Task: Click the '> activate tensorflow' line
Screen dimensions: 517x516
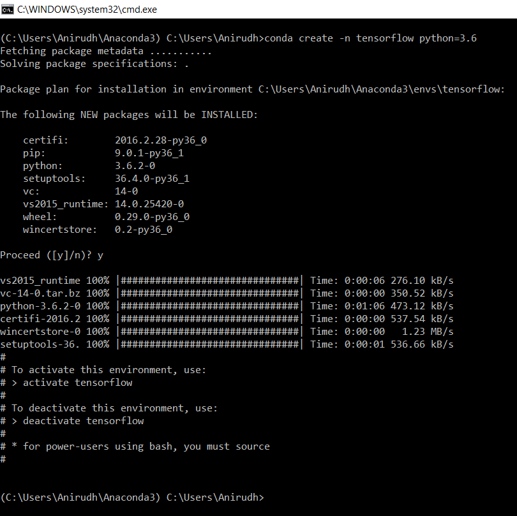Action: [x=72, y=383]
